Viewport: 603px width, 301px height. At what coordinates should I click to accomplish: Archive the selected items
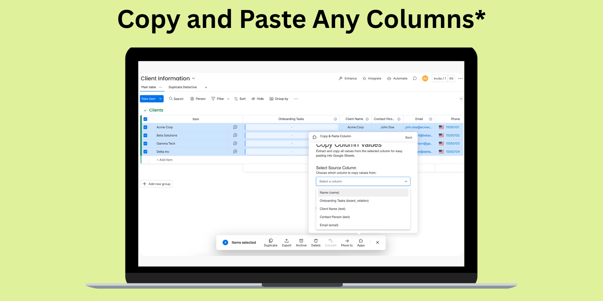[301, 241]
